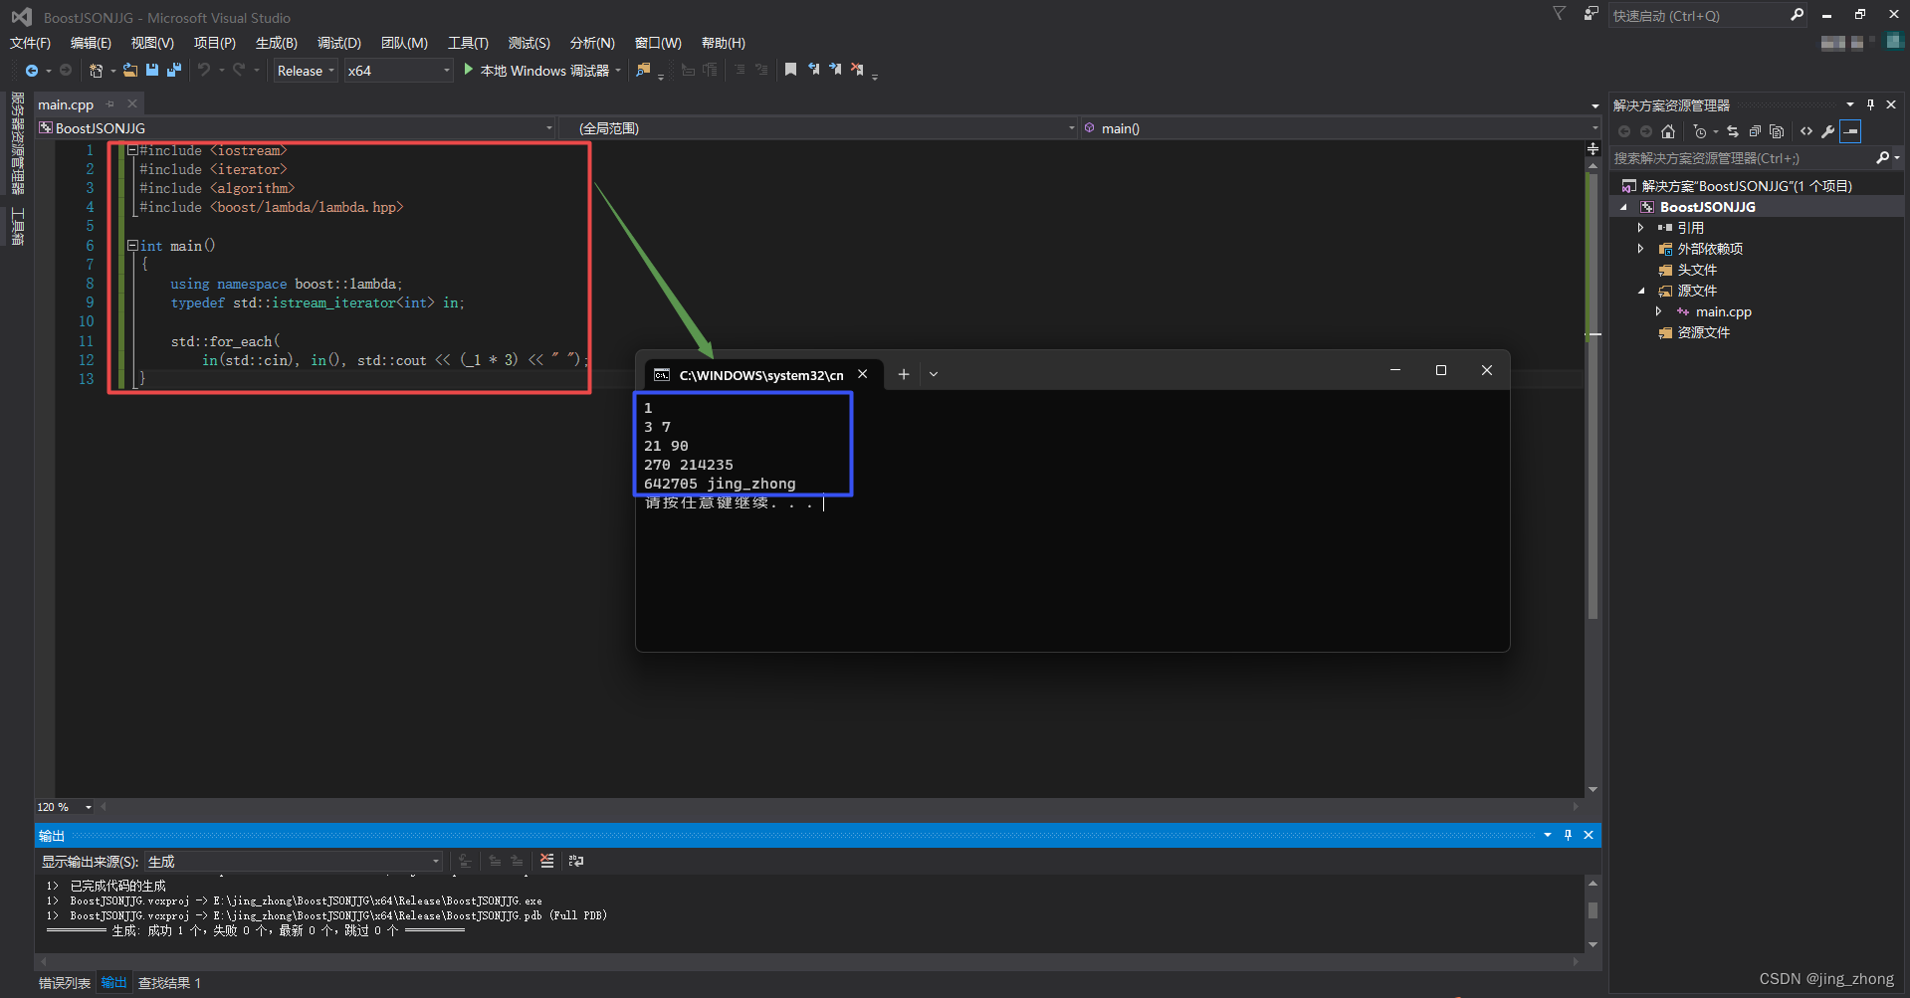Expand the 外部依赖项 tree node

tap(1641, 248)
